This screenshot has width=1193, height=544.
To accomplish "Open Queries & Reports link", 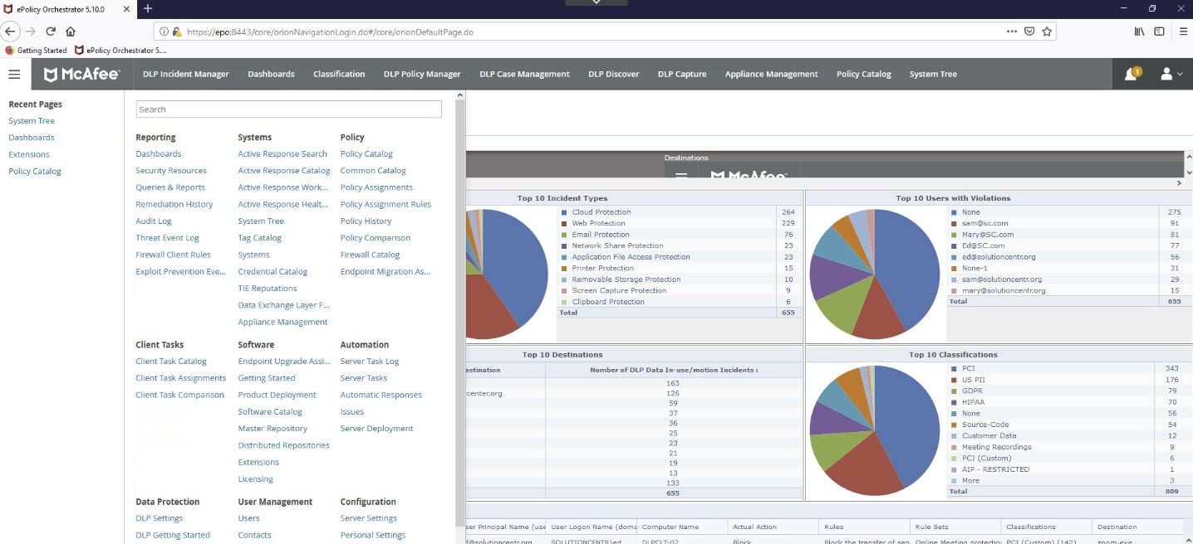I will (170, 187).
